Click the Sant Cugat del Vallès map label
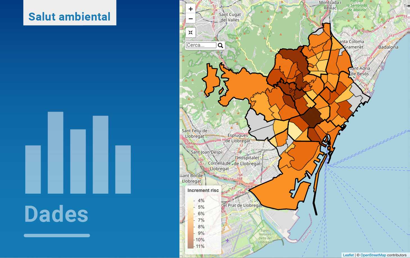 [230, 17]
